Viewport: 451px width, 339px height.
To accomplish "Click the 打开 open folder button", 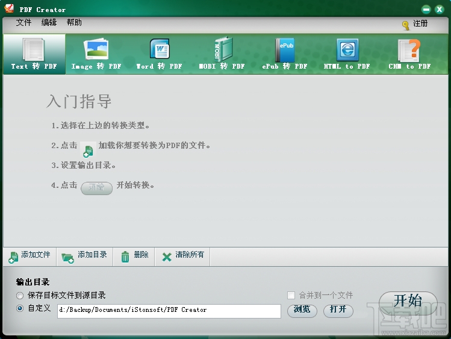I will point(338,311).
